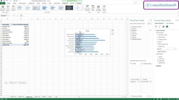Viewport: 179px width, 100px height.
Task: Uncheck the Total Sale Amount field
Action: pos(131,39)
